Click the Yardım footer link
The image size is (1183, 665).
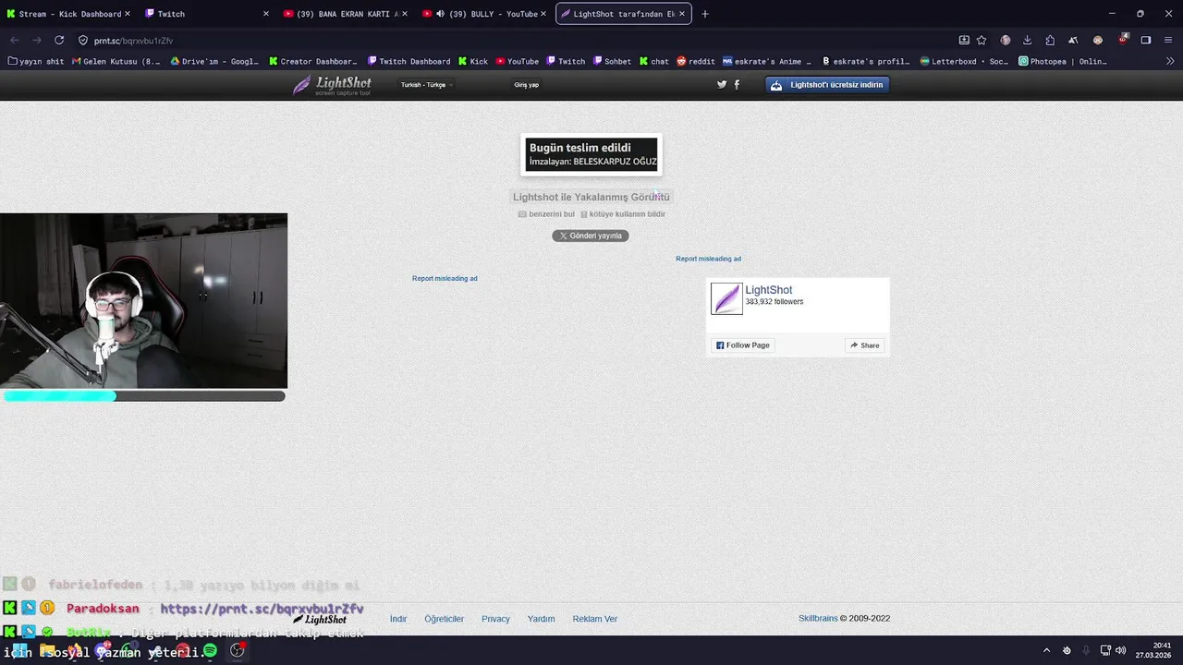[x=541, y=619]
